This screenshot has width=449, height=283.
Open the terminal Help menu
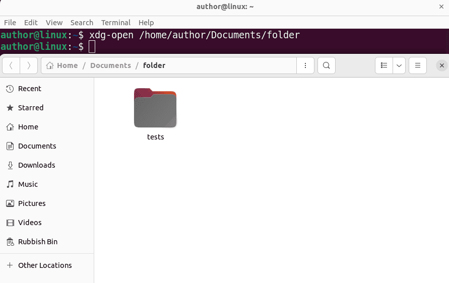coord(146,23)
